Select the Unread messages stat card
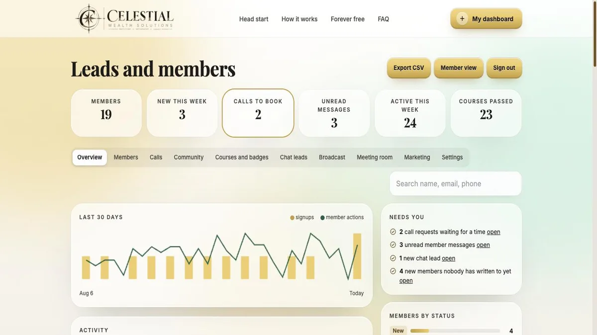The width and height of the screenshot is (597, 335). [334, 113]
